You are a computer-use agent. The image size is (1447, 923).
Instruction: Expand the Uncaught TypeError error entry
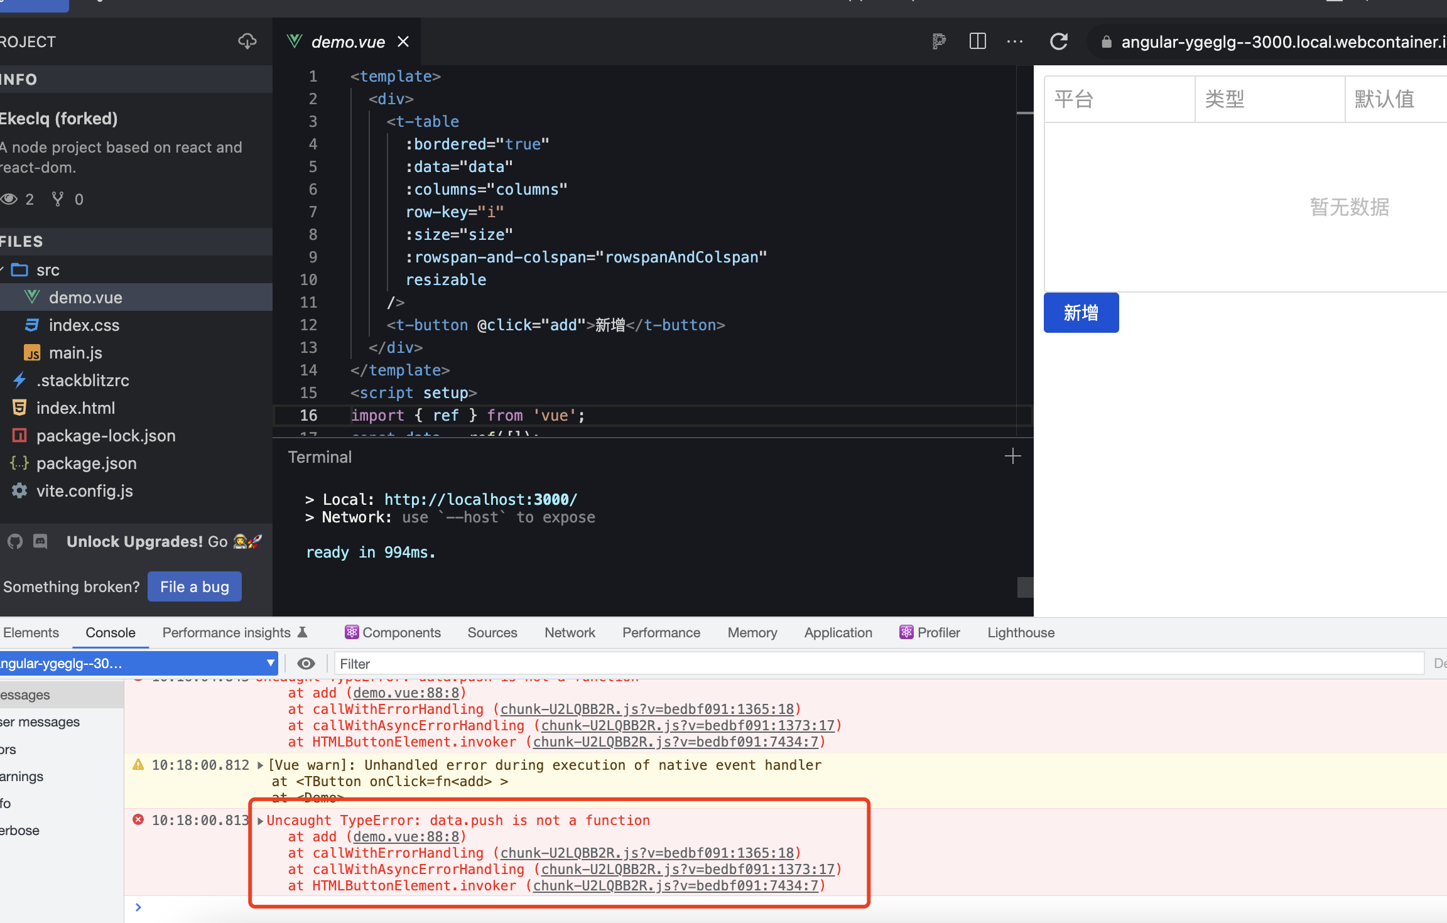tap(260, 821)
